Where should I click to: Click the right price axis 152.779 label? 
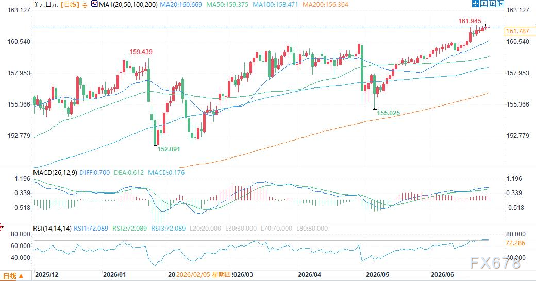pos(517,136)
